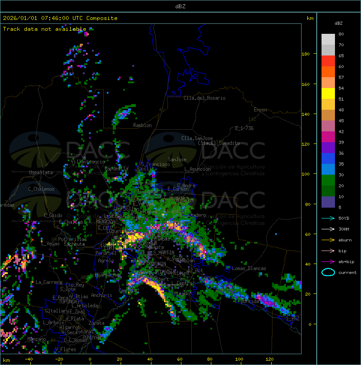Pick the blue 35 dBZ legend color
Screen dimensions: 361x365
(328, 159)
